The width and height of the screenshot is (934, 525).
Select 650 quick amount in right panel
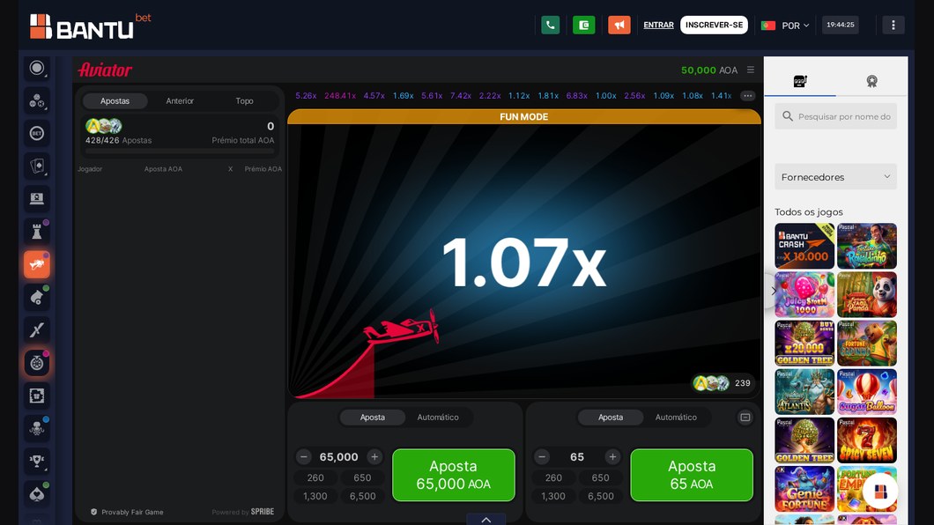(x=600, y=477)
